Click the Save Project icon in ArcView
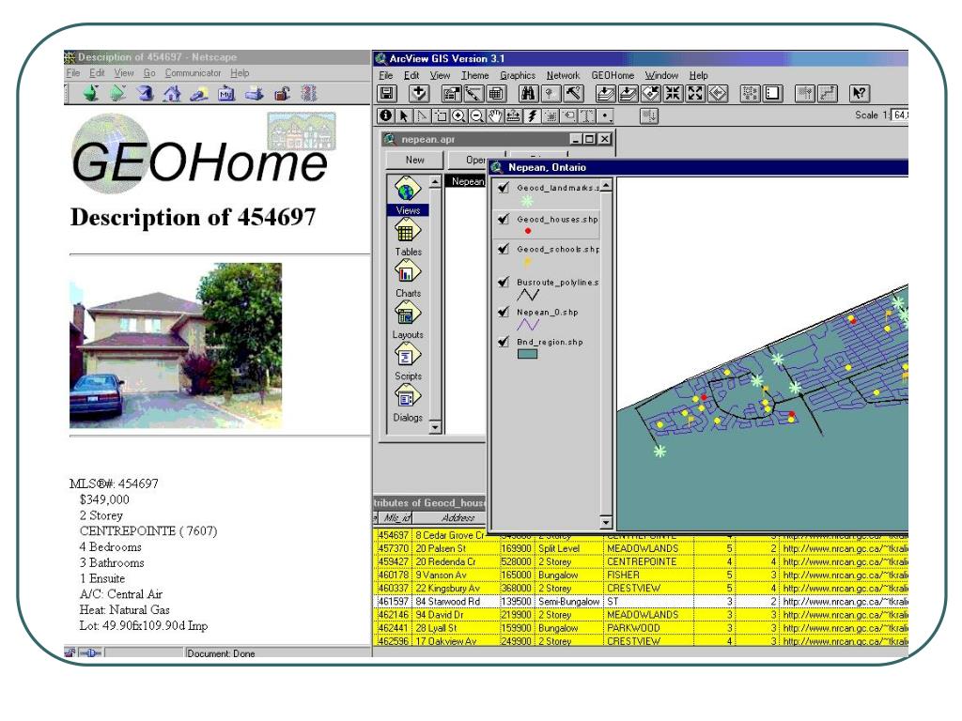 [x=387, y=93]
